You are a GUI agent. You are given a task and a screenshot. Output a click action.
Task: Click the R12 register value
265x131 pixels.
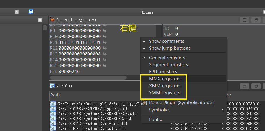pyautogui.click(x=80, y=48)
